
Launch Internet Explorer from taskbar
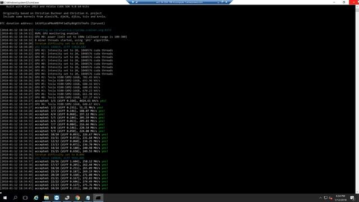pyautogui.click(x=36, y=198)
